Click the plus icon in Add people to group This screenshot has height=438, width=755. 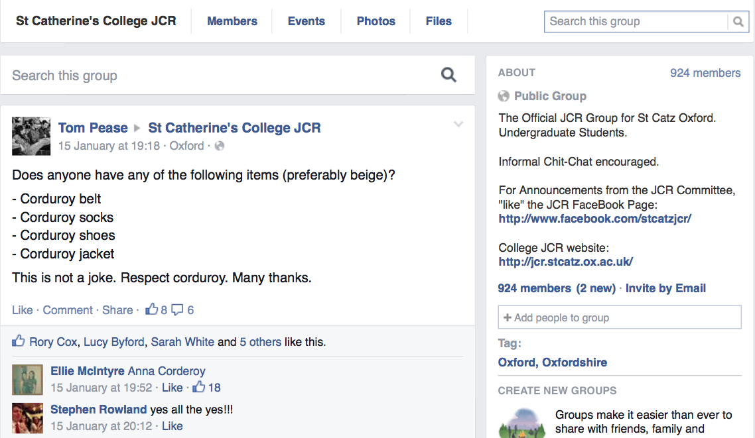507,317
